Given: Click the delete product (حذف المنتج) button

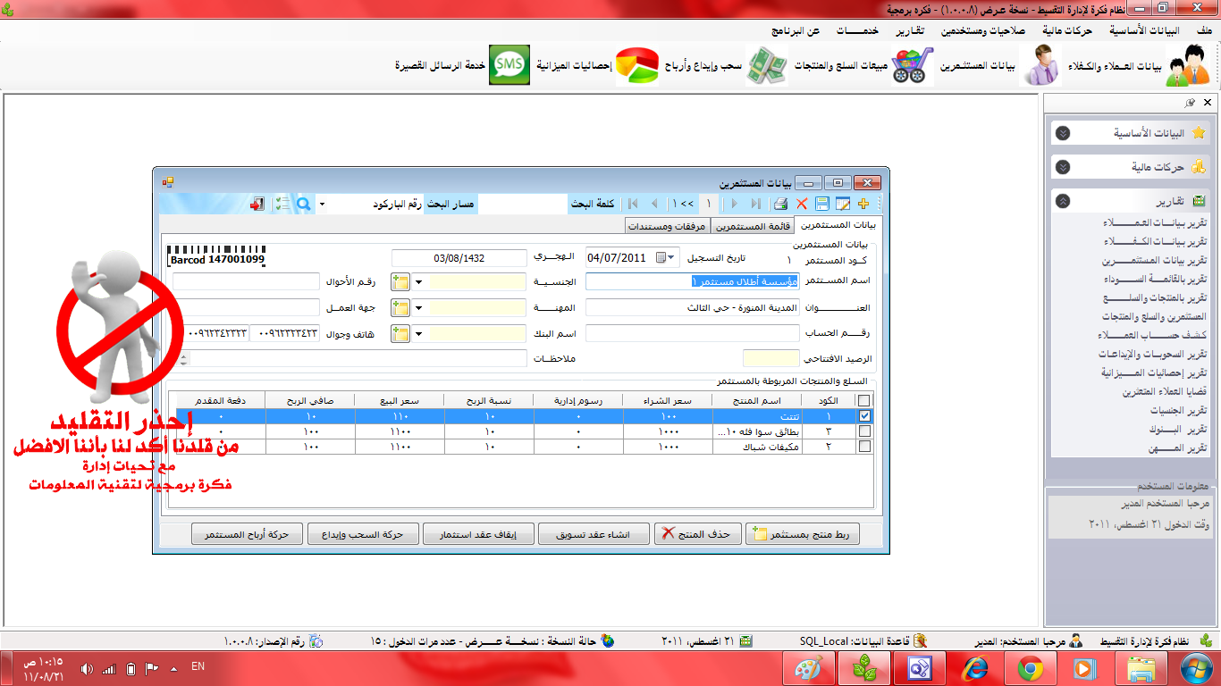Looking at the screenshot, I should [697, 534].
